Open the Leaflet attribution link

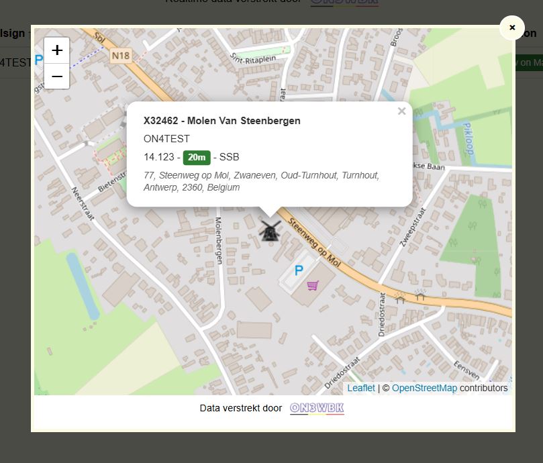[361, 388]
